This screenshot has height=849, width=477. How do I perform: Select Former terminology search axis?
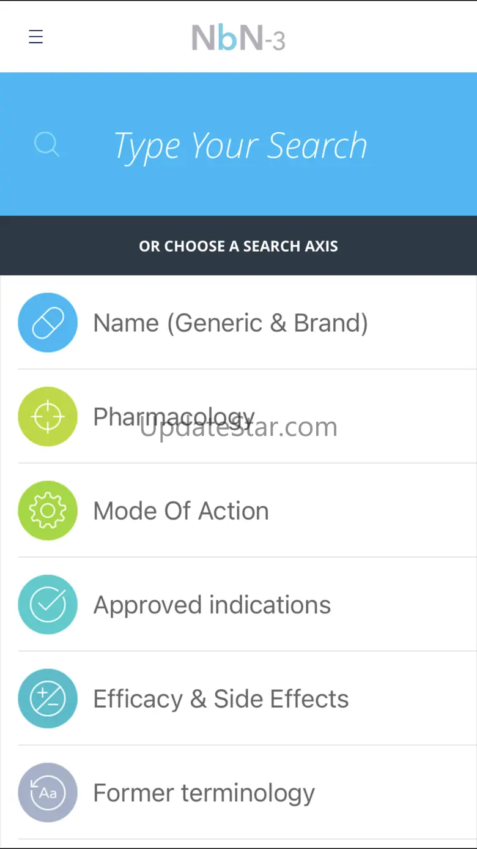pos(204,793)
